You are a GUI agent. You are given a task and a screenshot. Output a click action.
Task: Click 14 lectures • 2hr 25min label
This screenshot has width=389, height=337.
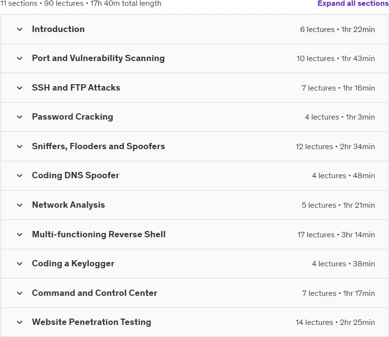coord(335,322)
